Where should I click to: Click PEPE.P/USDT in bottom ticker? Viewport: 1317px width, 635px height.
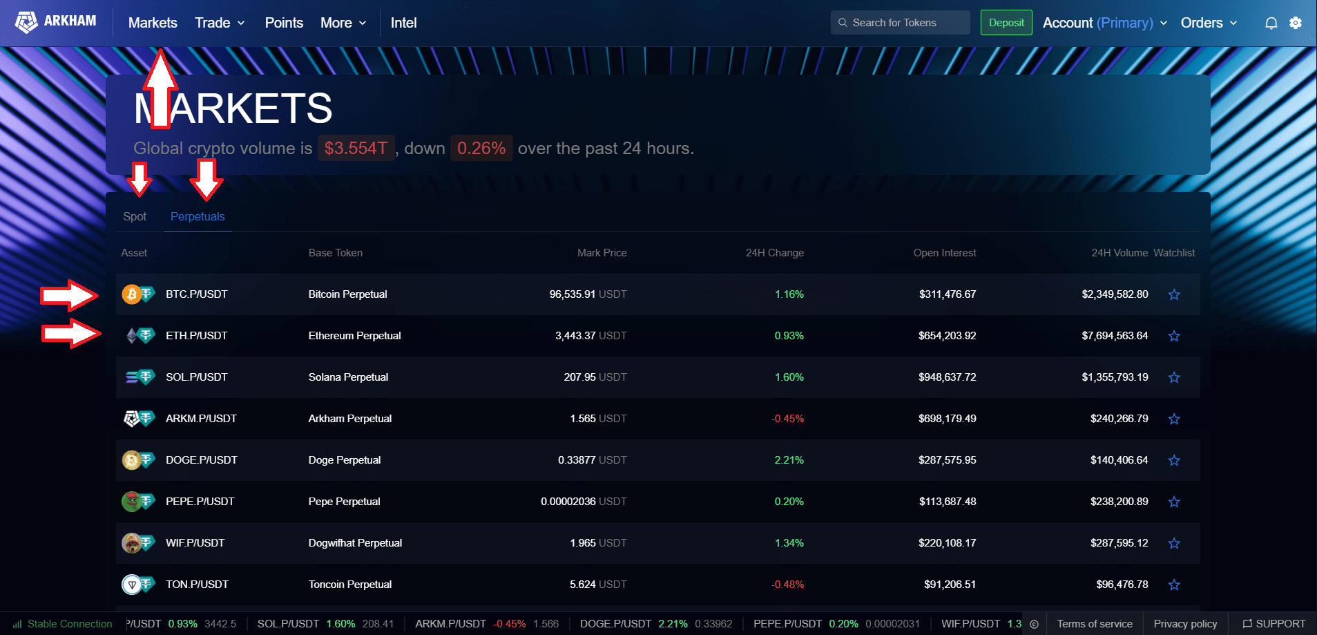point(787,624)
